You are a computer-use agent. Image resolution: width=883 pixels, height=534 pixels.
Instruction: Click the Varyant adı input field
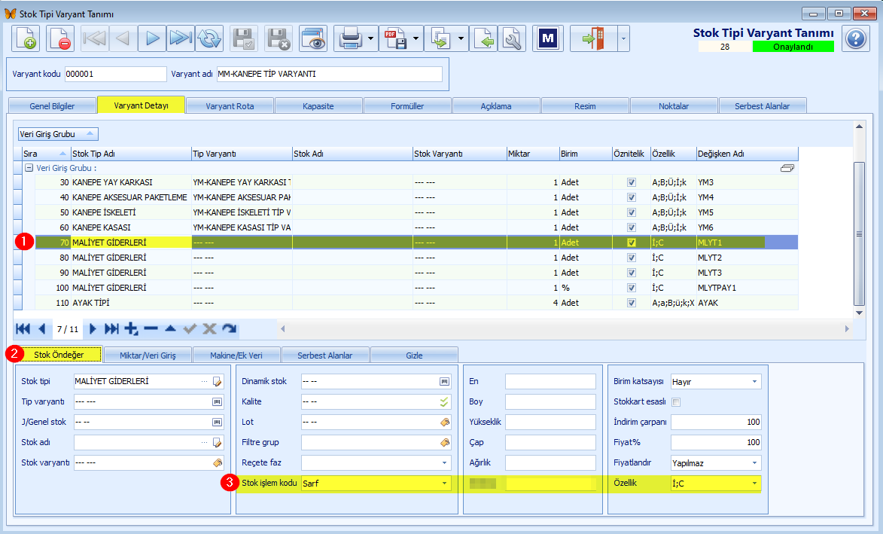point(330,74)
